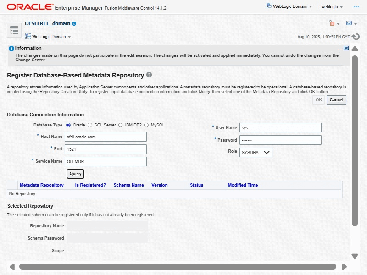The width and height of the screenshot is (367, 275).
Task: Select the SQL Server database type
Action: click(90, 125)
